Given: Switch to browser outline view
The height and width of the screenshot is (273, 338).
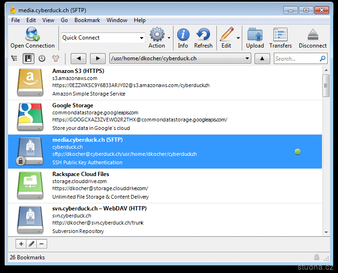Looking at the screenshot, I should [x=15, y=58].
